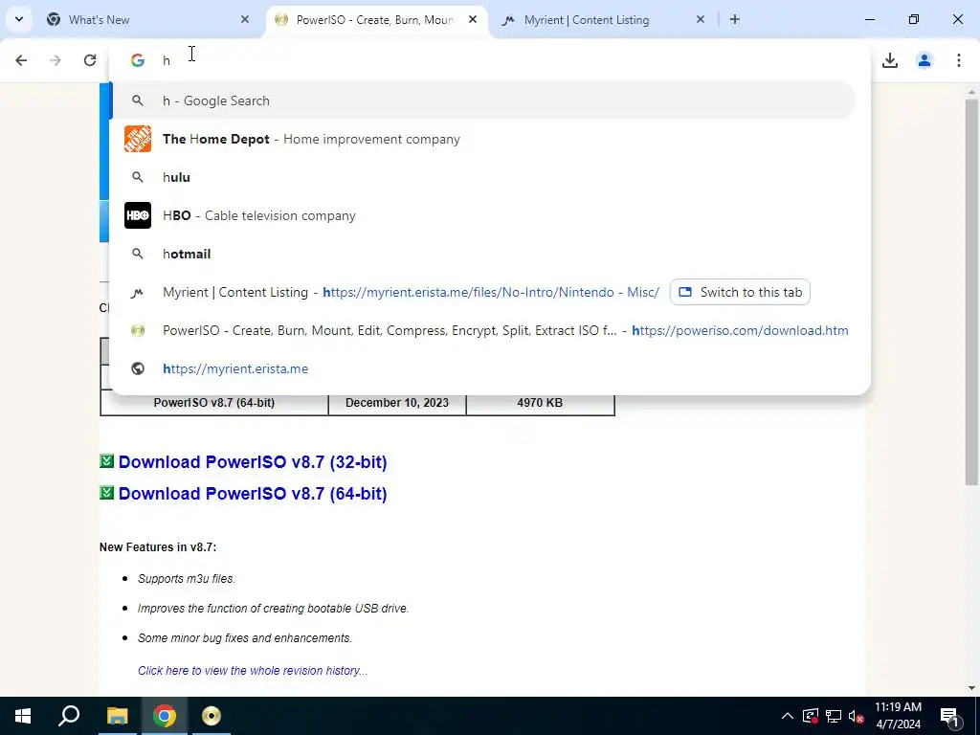Open the tab search chevron dropdown
The height and width of the screenshot is (735, 980).
[x=19, y=19]
